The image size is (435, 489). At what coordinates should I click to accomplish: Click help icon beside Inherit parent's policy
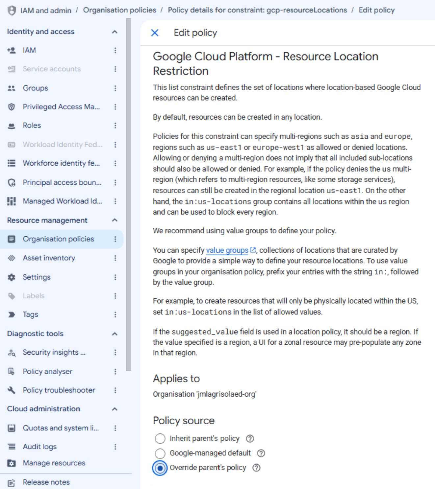pos(250,438)
